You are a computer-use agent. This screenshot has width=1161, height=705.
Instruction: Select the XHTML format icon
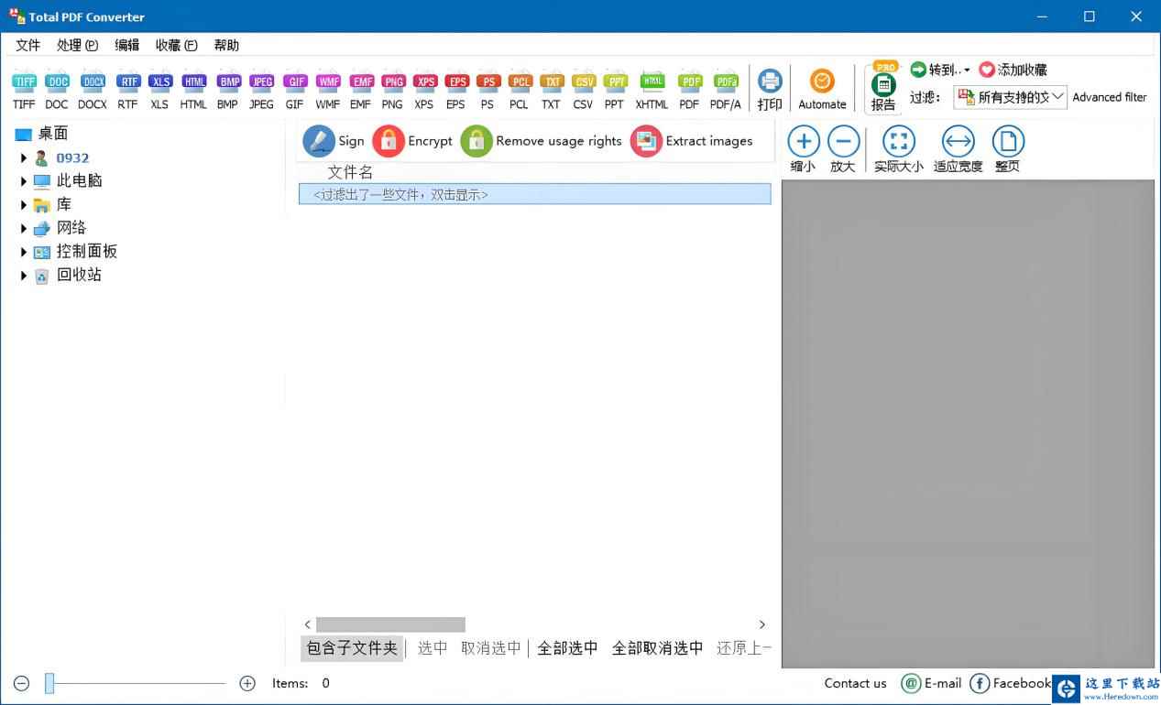coord(652,90)
